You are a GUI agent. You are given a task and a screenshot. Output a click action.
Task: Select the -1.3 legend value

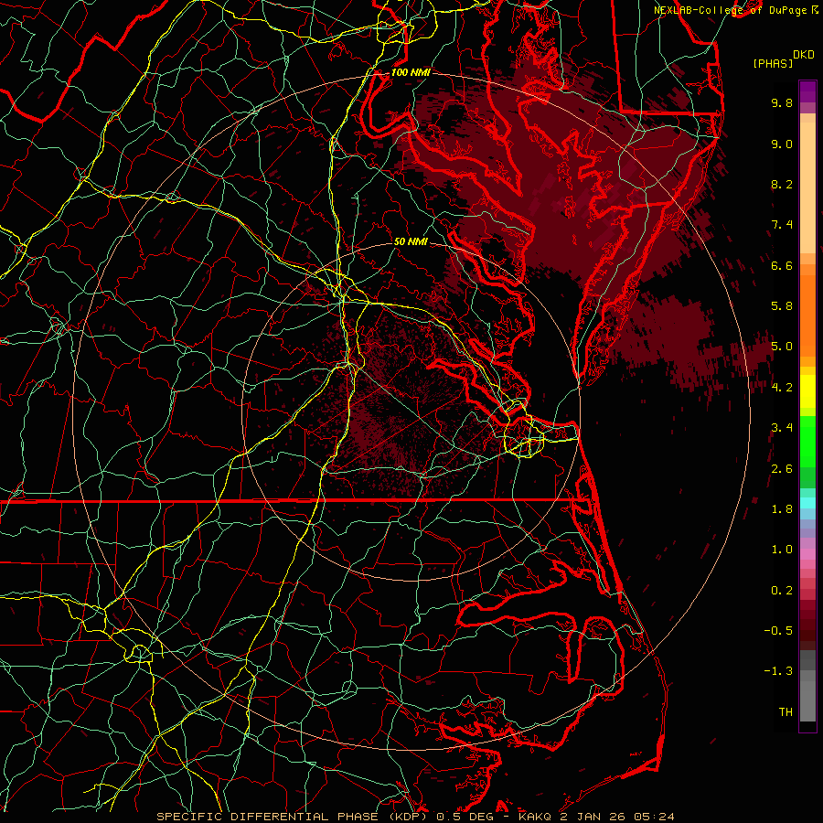point(778,671)
